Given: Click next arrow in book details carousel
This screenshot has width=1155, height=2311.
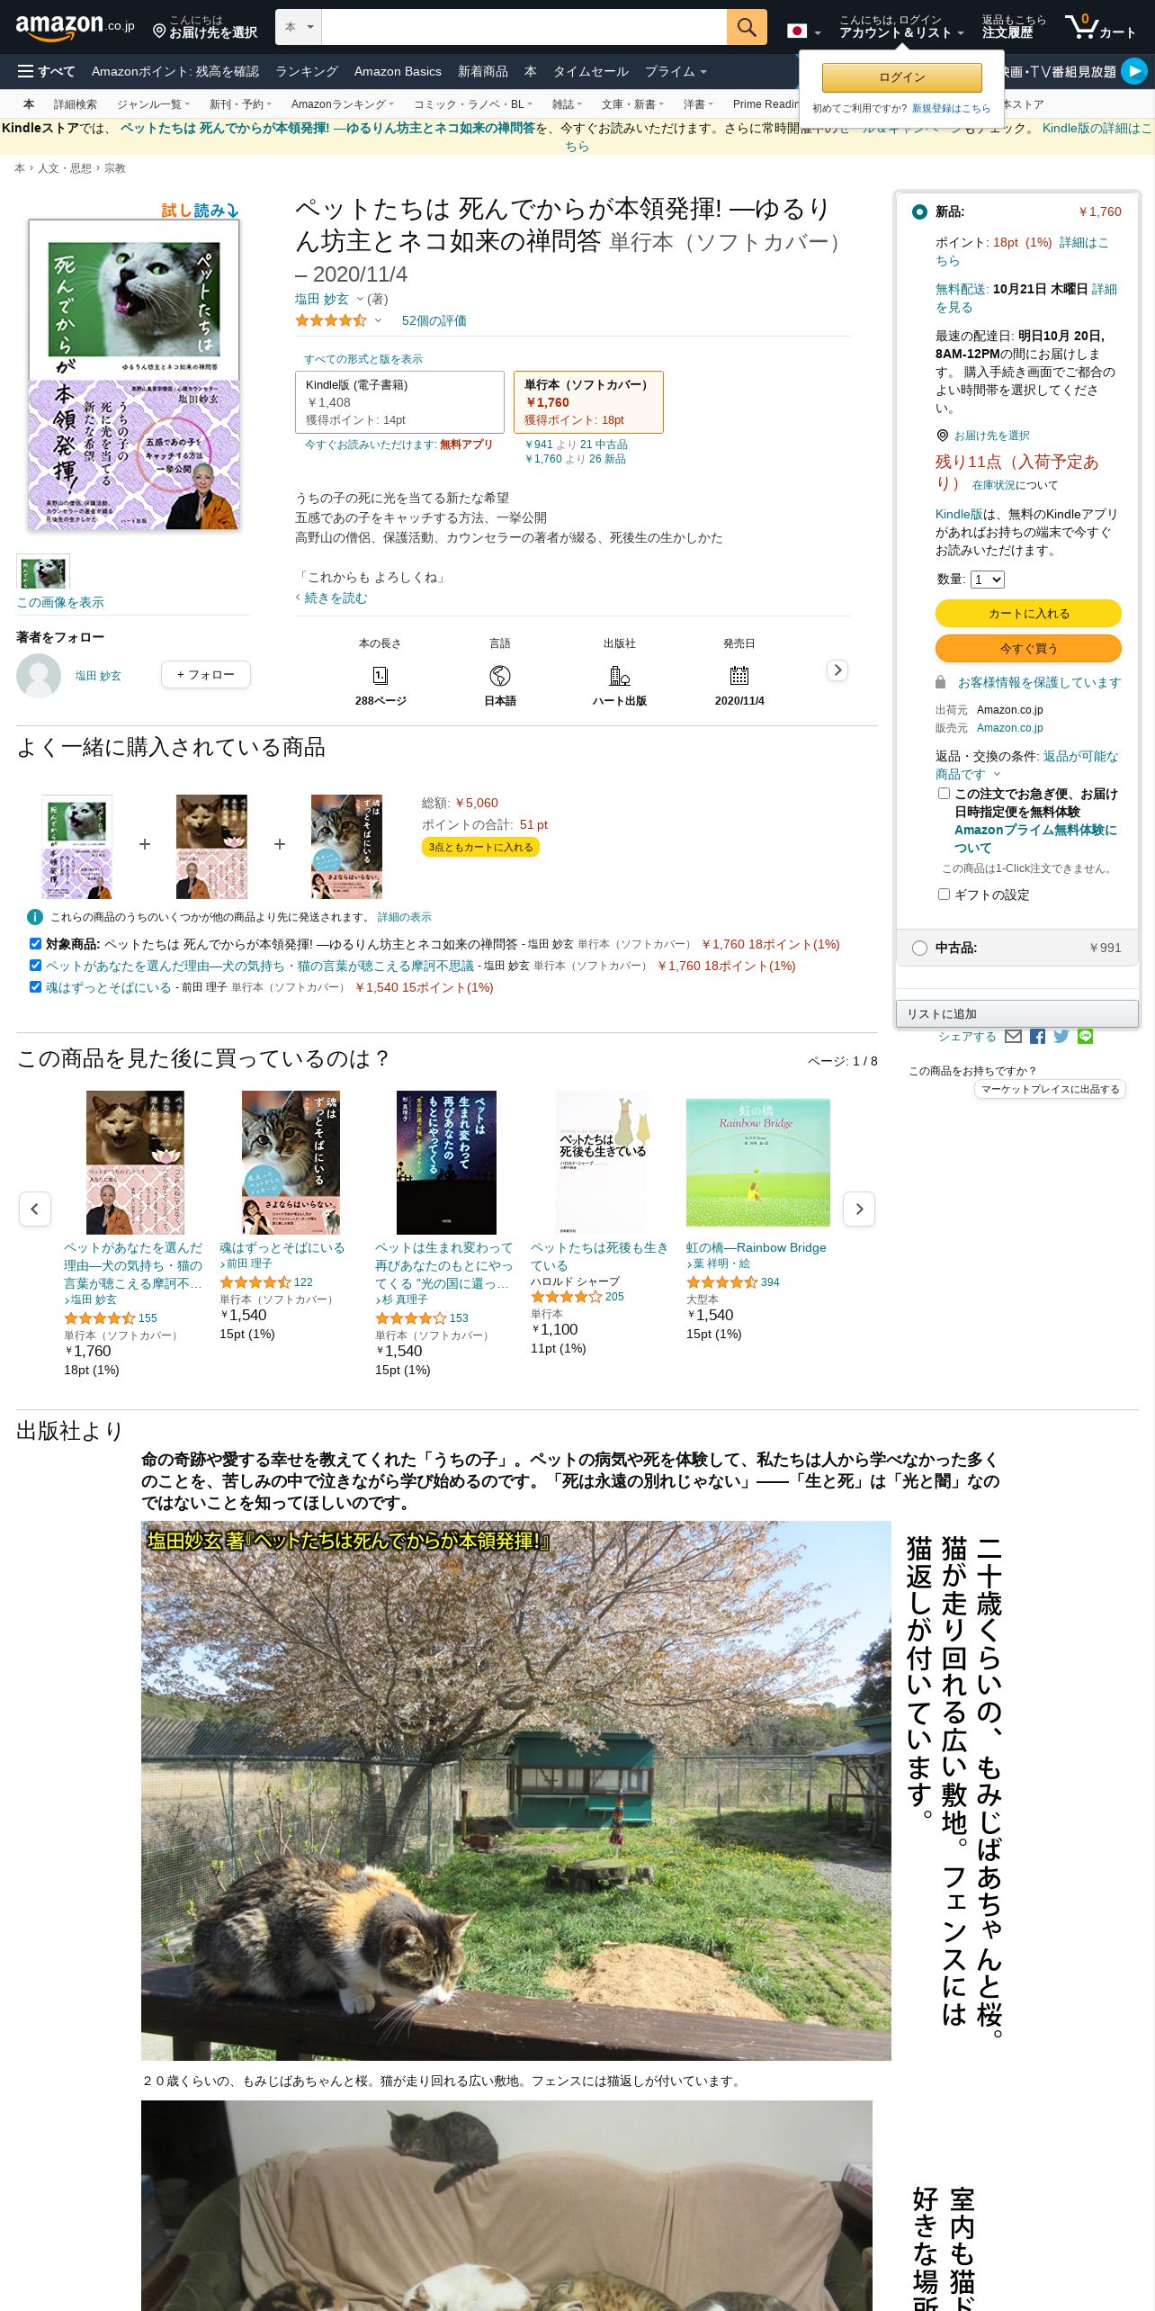Looking at the screenshot, I should point(837,670).
